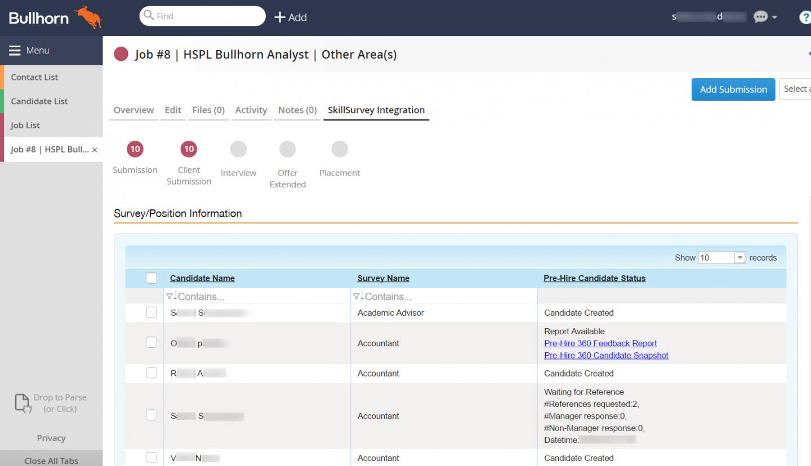The height and width of the screenshot is (466, 811).
Task: Sort by Pre-Hire Candidate Status header
Action: 595,278
